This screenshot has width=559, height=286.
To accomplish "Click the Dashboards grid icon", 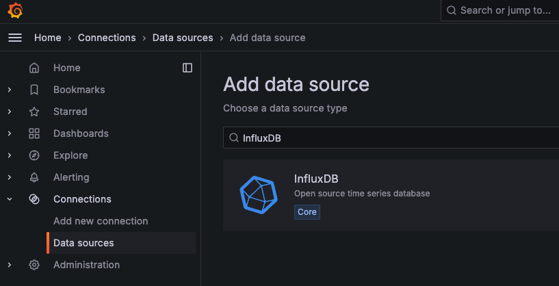I will pyautogui.click(x=34, y=133).
